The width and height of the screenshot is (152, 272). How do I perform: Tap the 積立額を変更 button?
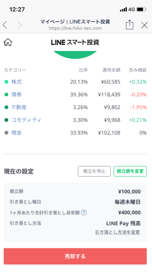point(130,171)
